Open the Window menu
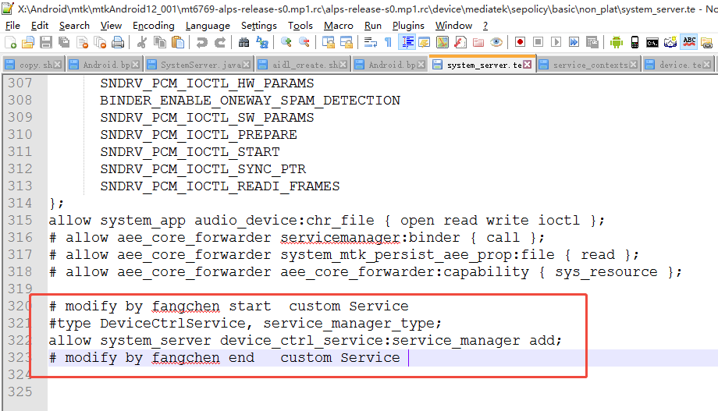The height and width of the screenshot is (411, 718). (453, 26)
